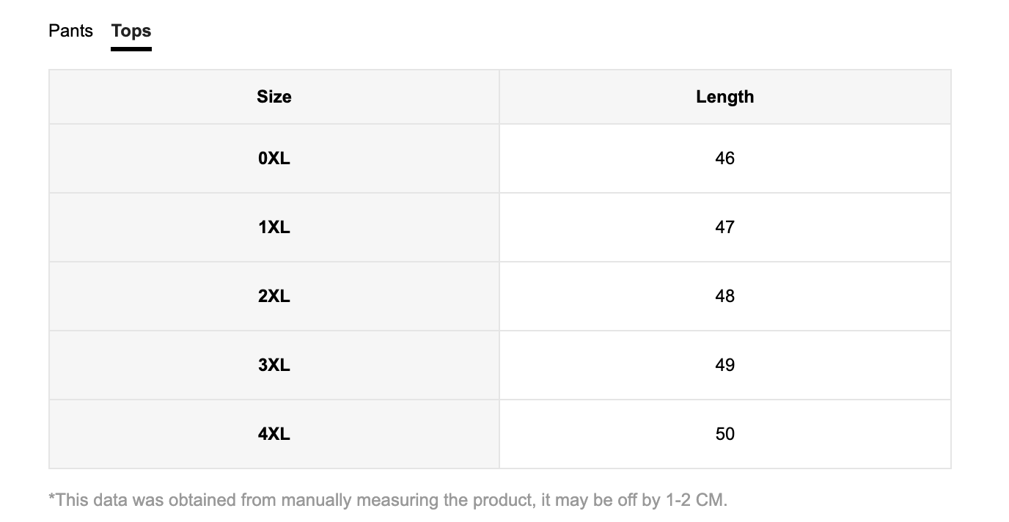
Task: Select the 4XL size cell
Action: coord(274,434)
